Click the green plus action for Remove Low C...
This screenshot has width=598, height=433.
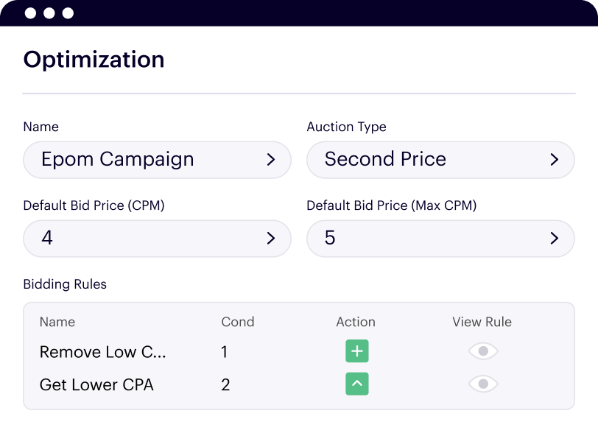click(357, 351)
